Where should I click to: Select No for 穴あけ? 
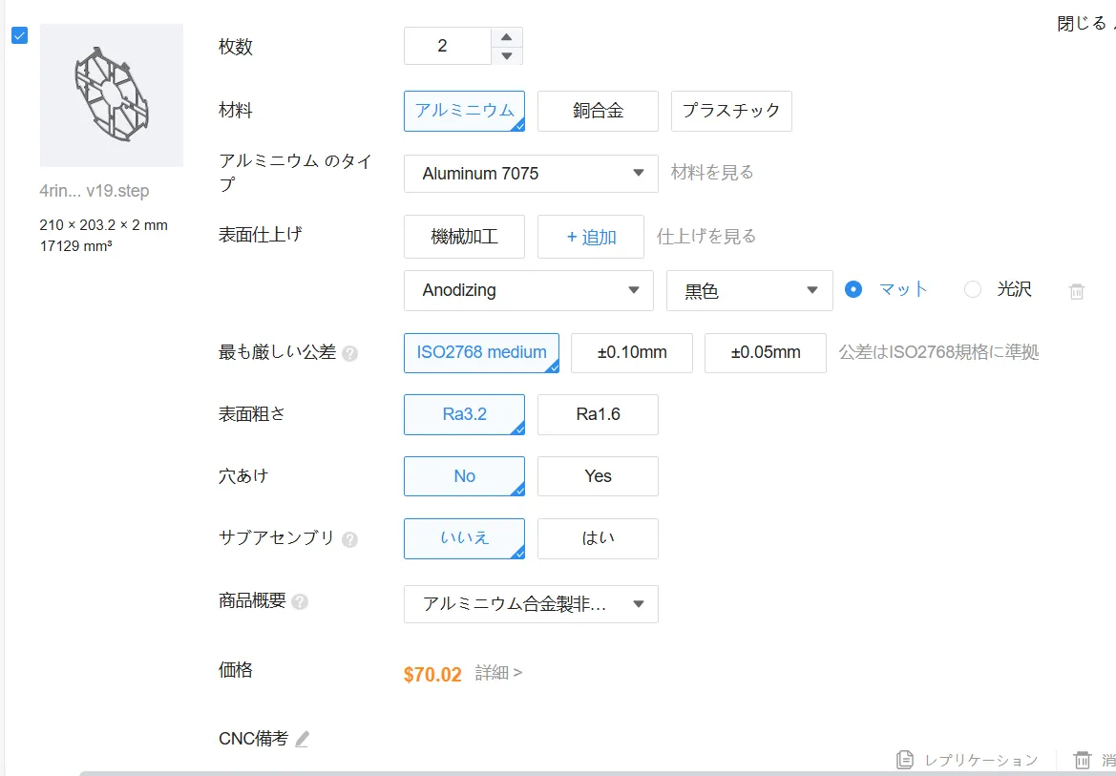click(464, 476)
